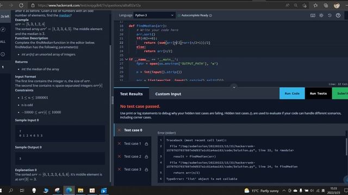Image resolution: width=348 pixels, height=195 pixels.
Task: Open the taskbar clock showing 15:33
Action: point(333,191)
